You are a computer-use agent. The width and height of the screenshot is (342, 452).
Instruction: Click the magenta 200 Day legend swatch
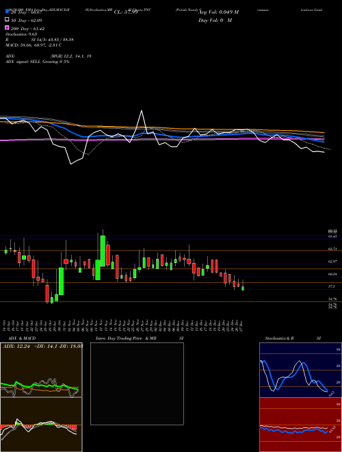7,28
